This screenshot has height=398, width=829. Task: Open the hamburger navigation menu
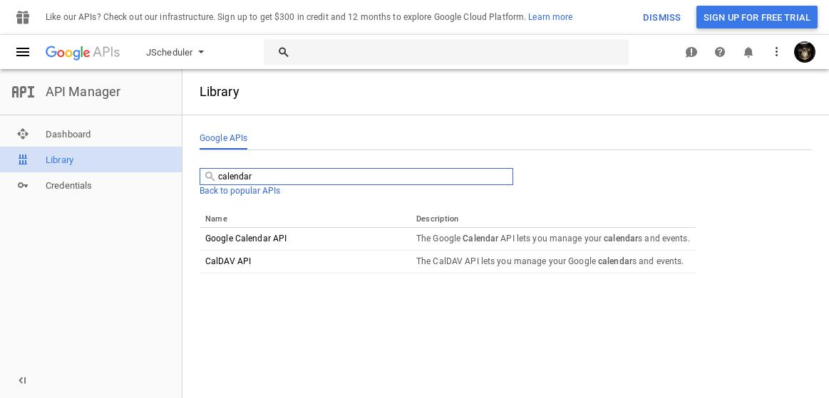tap(23, 52)
